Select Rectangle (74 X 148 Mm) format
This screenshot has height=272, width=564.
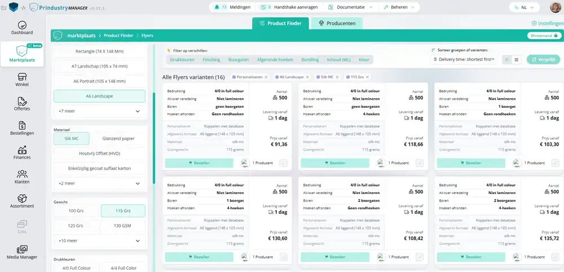[x=99, y=51]
